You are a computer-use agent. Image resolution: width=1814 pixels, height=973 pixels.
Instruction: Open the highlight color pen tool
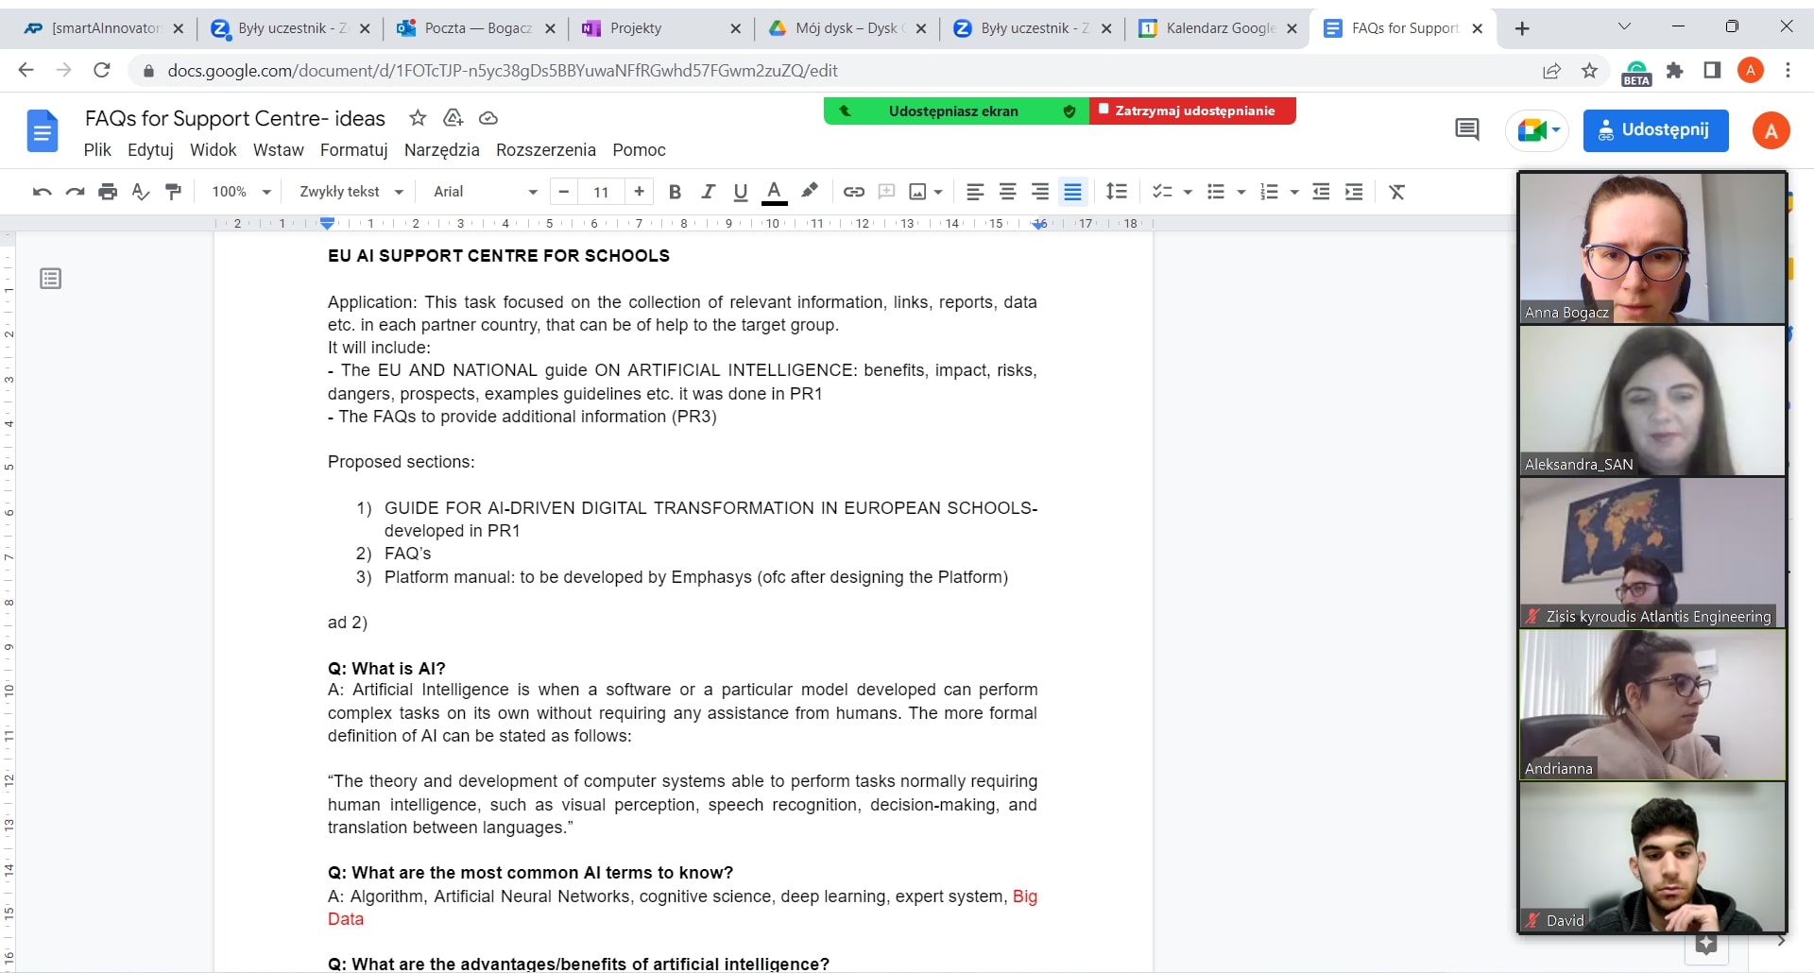810,192
